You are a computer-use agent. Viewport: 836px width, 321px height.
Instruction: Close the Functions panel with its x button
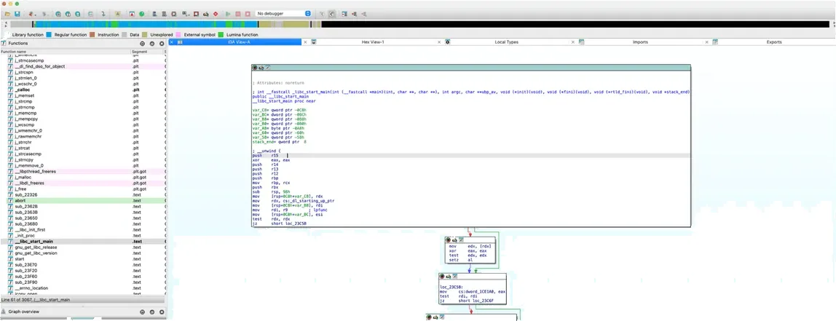(162, 43)
